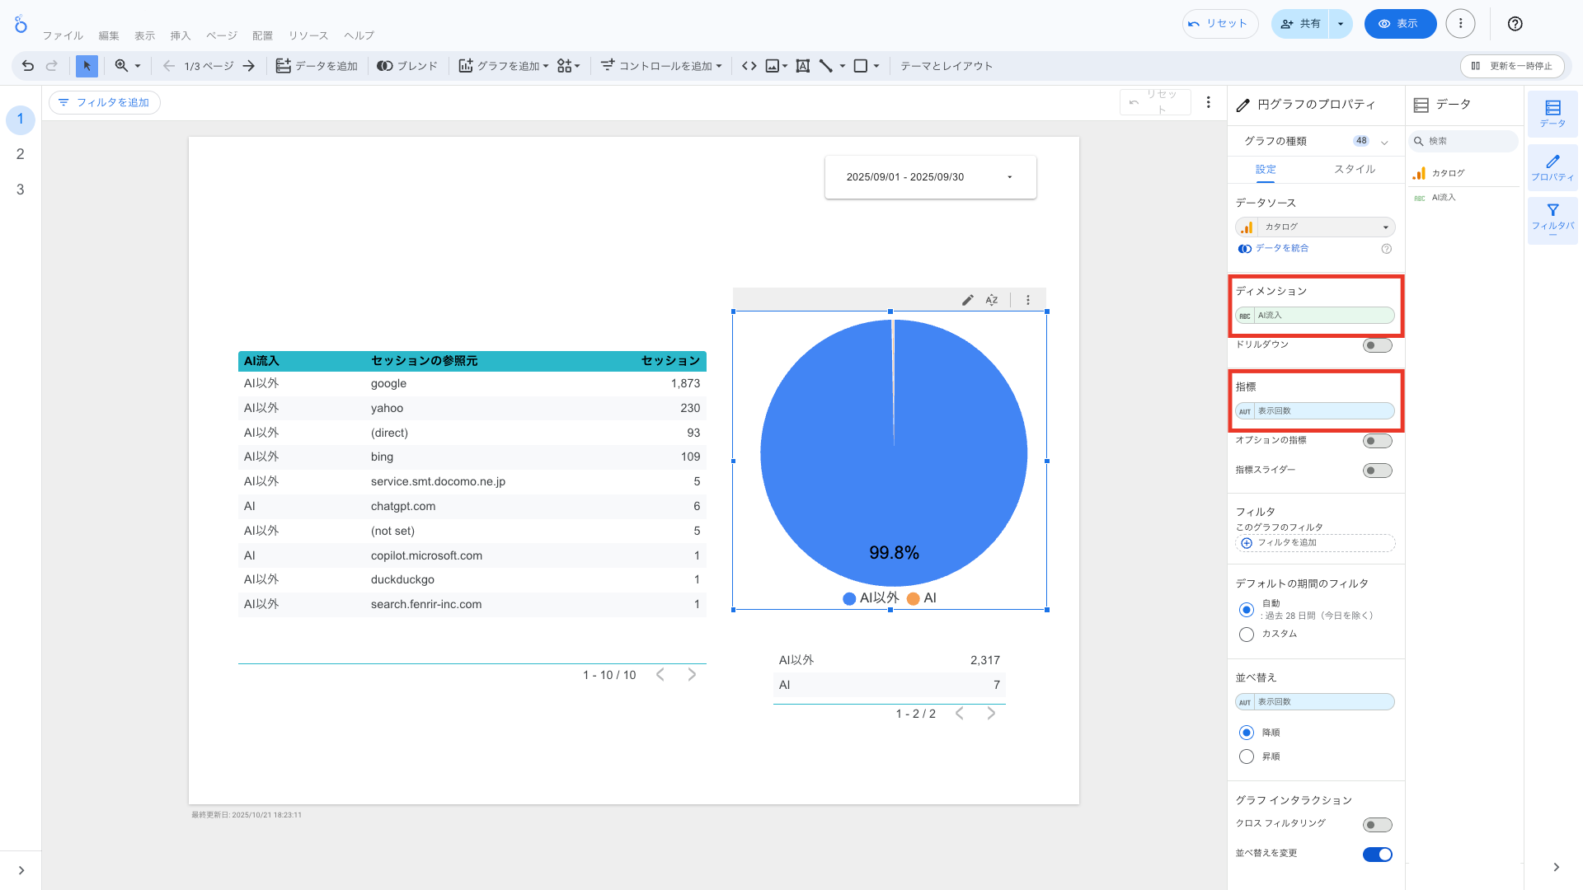Open the Insert menu
This screenshot has height=890, width=1583.
180,35
